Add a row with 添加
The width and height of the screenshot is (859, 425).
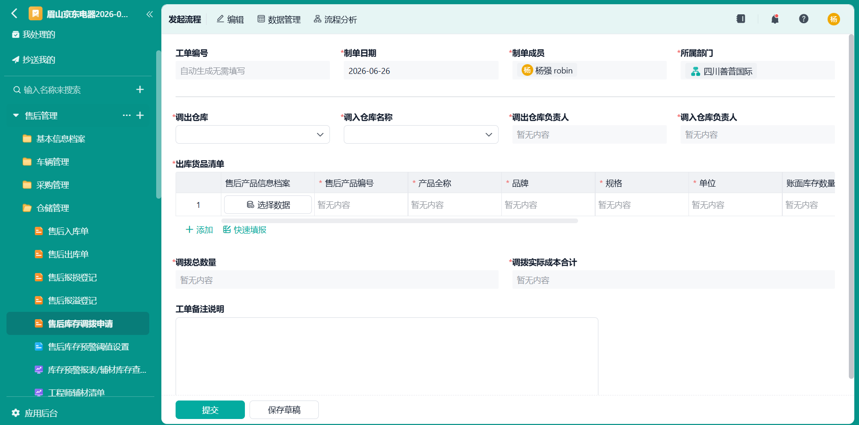pyautogui.click(x=199, y=230)
